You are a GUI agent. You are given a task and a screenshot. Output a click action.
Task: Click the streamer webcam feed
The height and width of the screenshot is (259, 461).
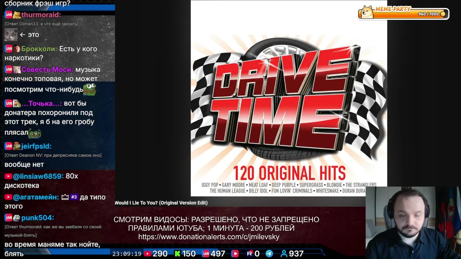(x=413, y=223)
